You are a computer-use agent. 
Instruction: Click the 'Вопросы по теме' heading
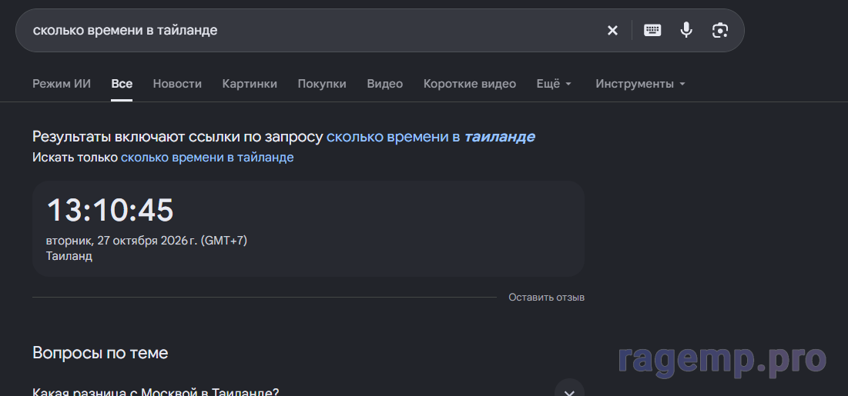tap(100, 353)
